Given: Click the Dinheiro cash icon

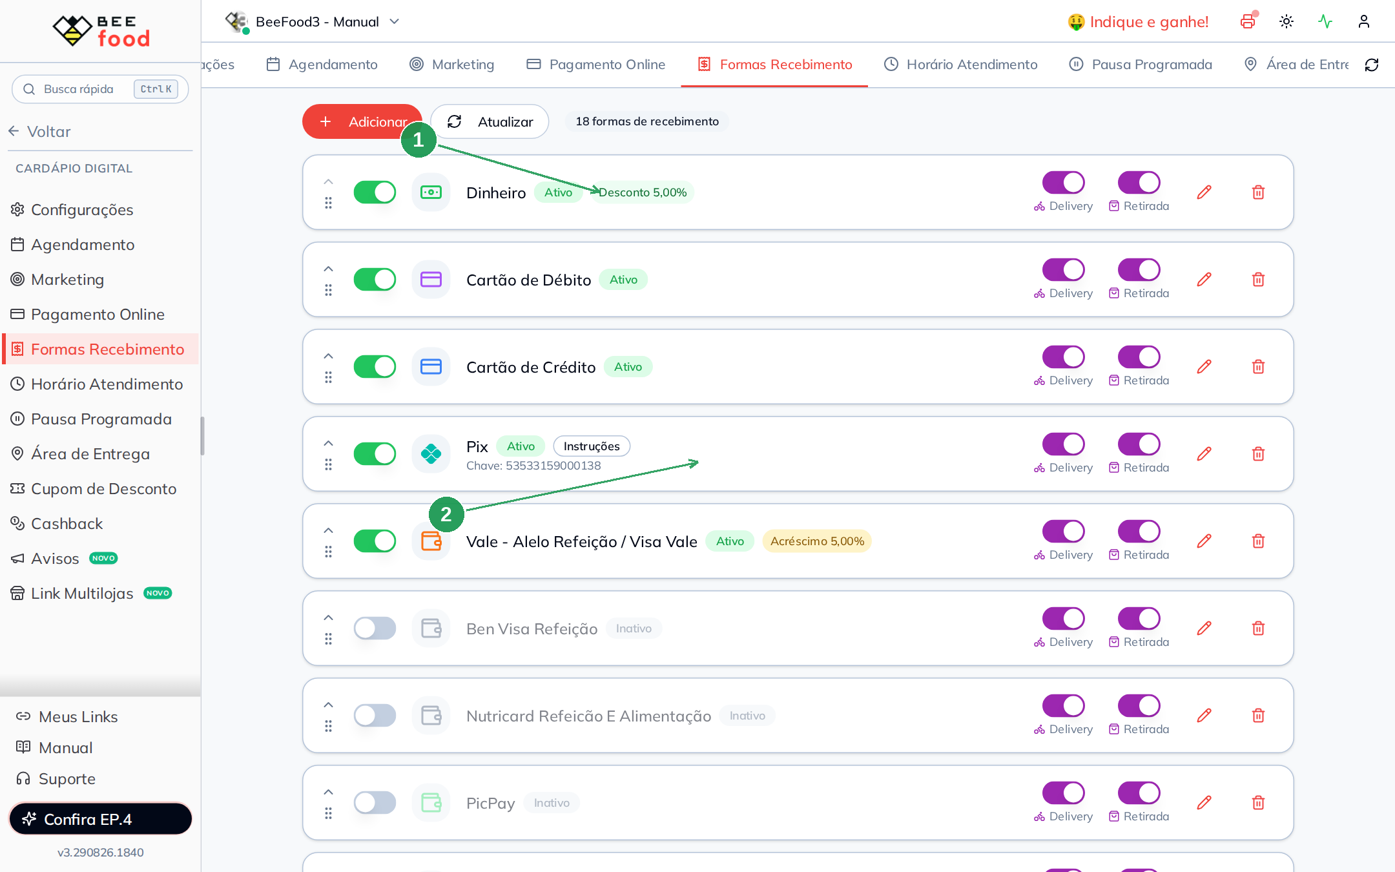Looking at the screenshot, I should click(x=431, y=192).
